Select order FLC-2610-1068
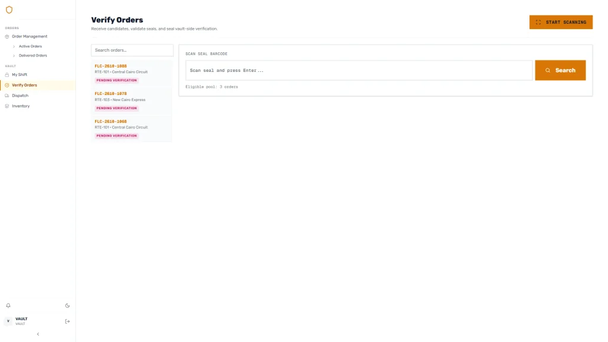The image size is (608, 342). (x=132, y=129)
